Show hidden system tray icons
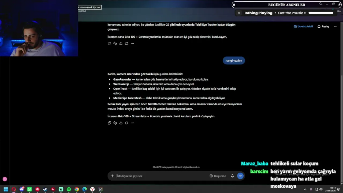This screenshot has height=193, width=343. tap(305, 190)
